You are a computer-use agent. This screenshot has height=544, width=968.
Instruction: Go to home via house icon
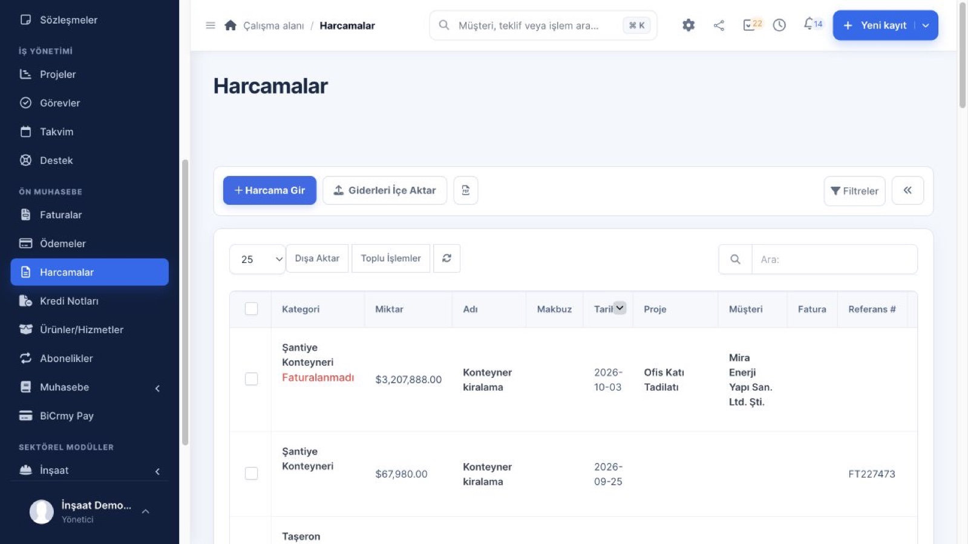tap(231, 25)
